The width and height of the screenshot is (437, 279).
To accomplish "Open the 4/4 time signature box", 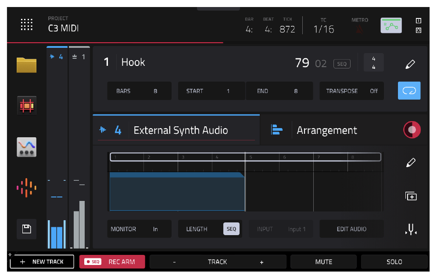I will click(x=373, y=63).
